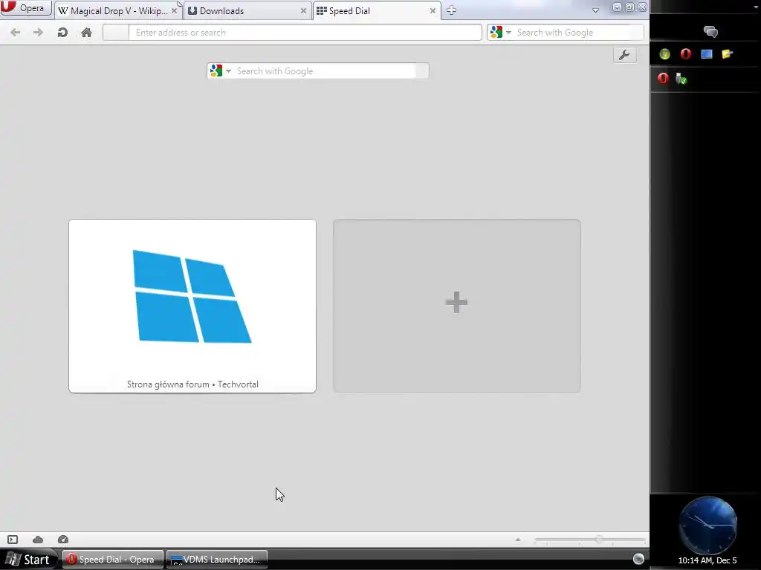The width and height of the screenshot is (761, 570).
Task: Click the Google icon in the toolbar search box
Action: coord(496,33)
